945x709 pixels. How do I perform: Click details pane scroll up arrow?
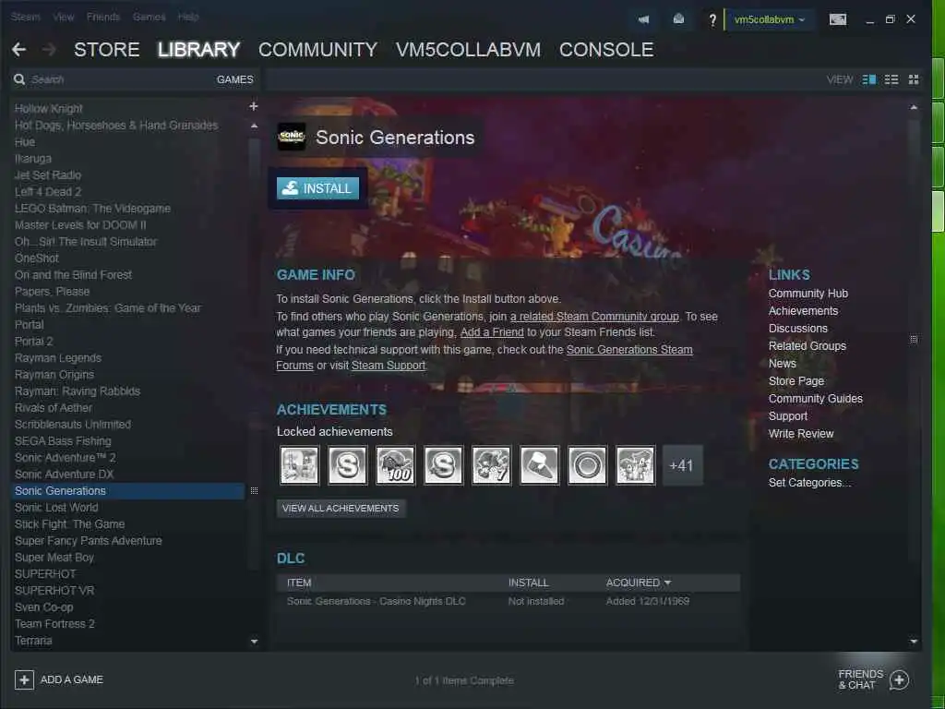[x=914, y=107]
